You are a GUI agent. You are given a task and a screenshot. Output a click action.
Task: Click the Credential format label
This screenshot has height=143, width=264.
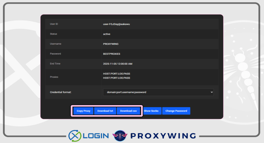[61, 92]
